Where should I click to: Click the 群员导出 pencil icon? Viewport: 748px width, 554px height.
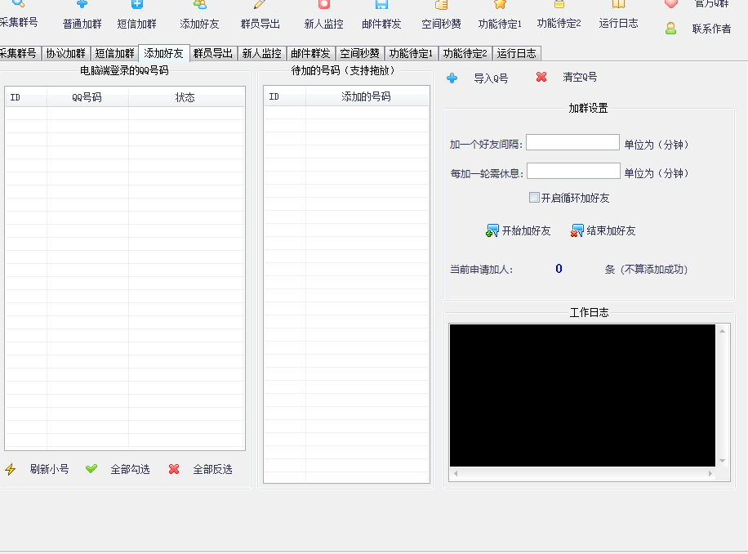260,4
